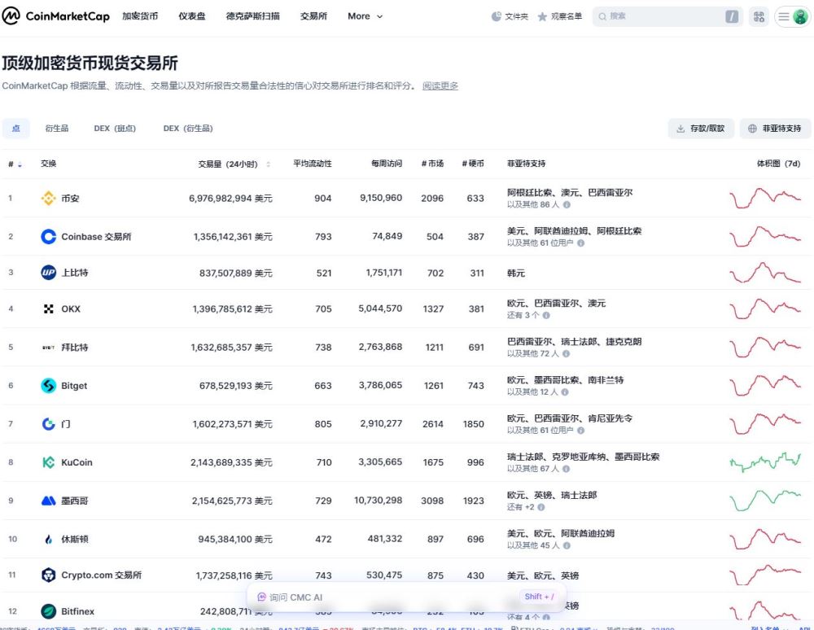Screen dimensions: 814x630
Task: Click the 墨西哥 MEXC logo icon
Action: pyautogui.click(x=48, y=501)
